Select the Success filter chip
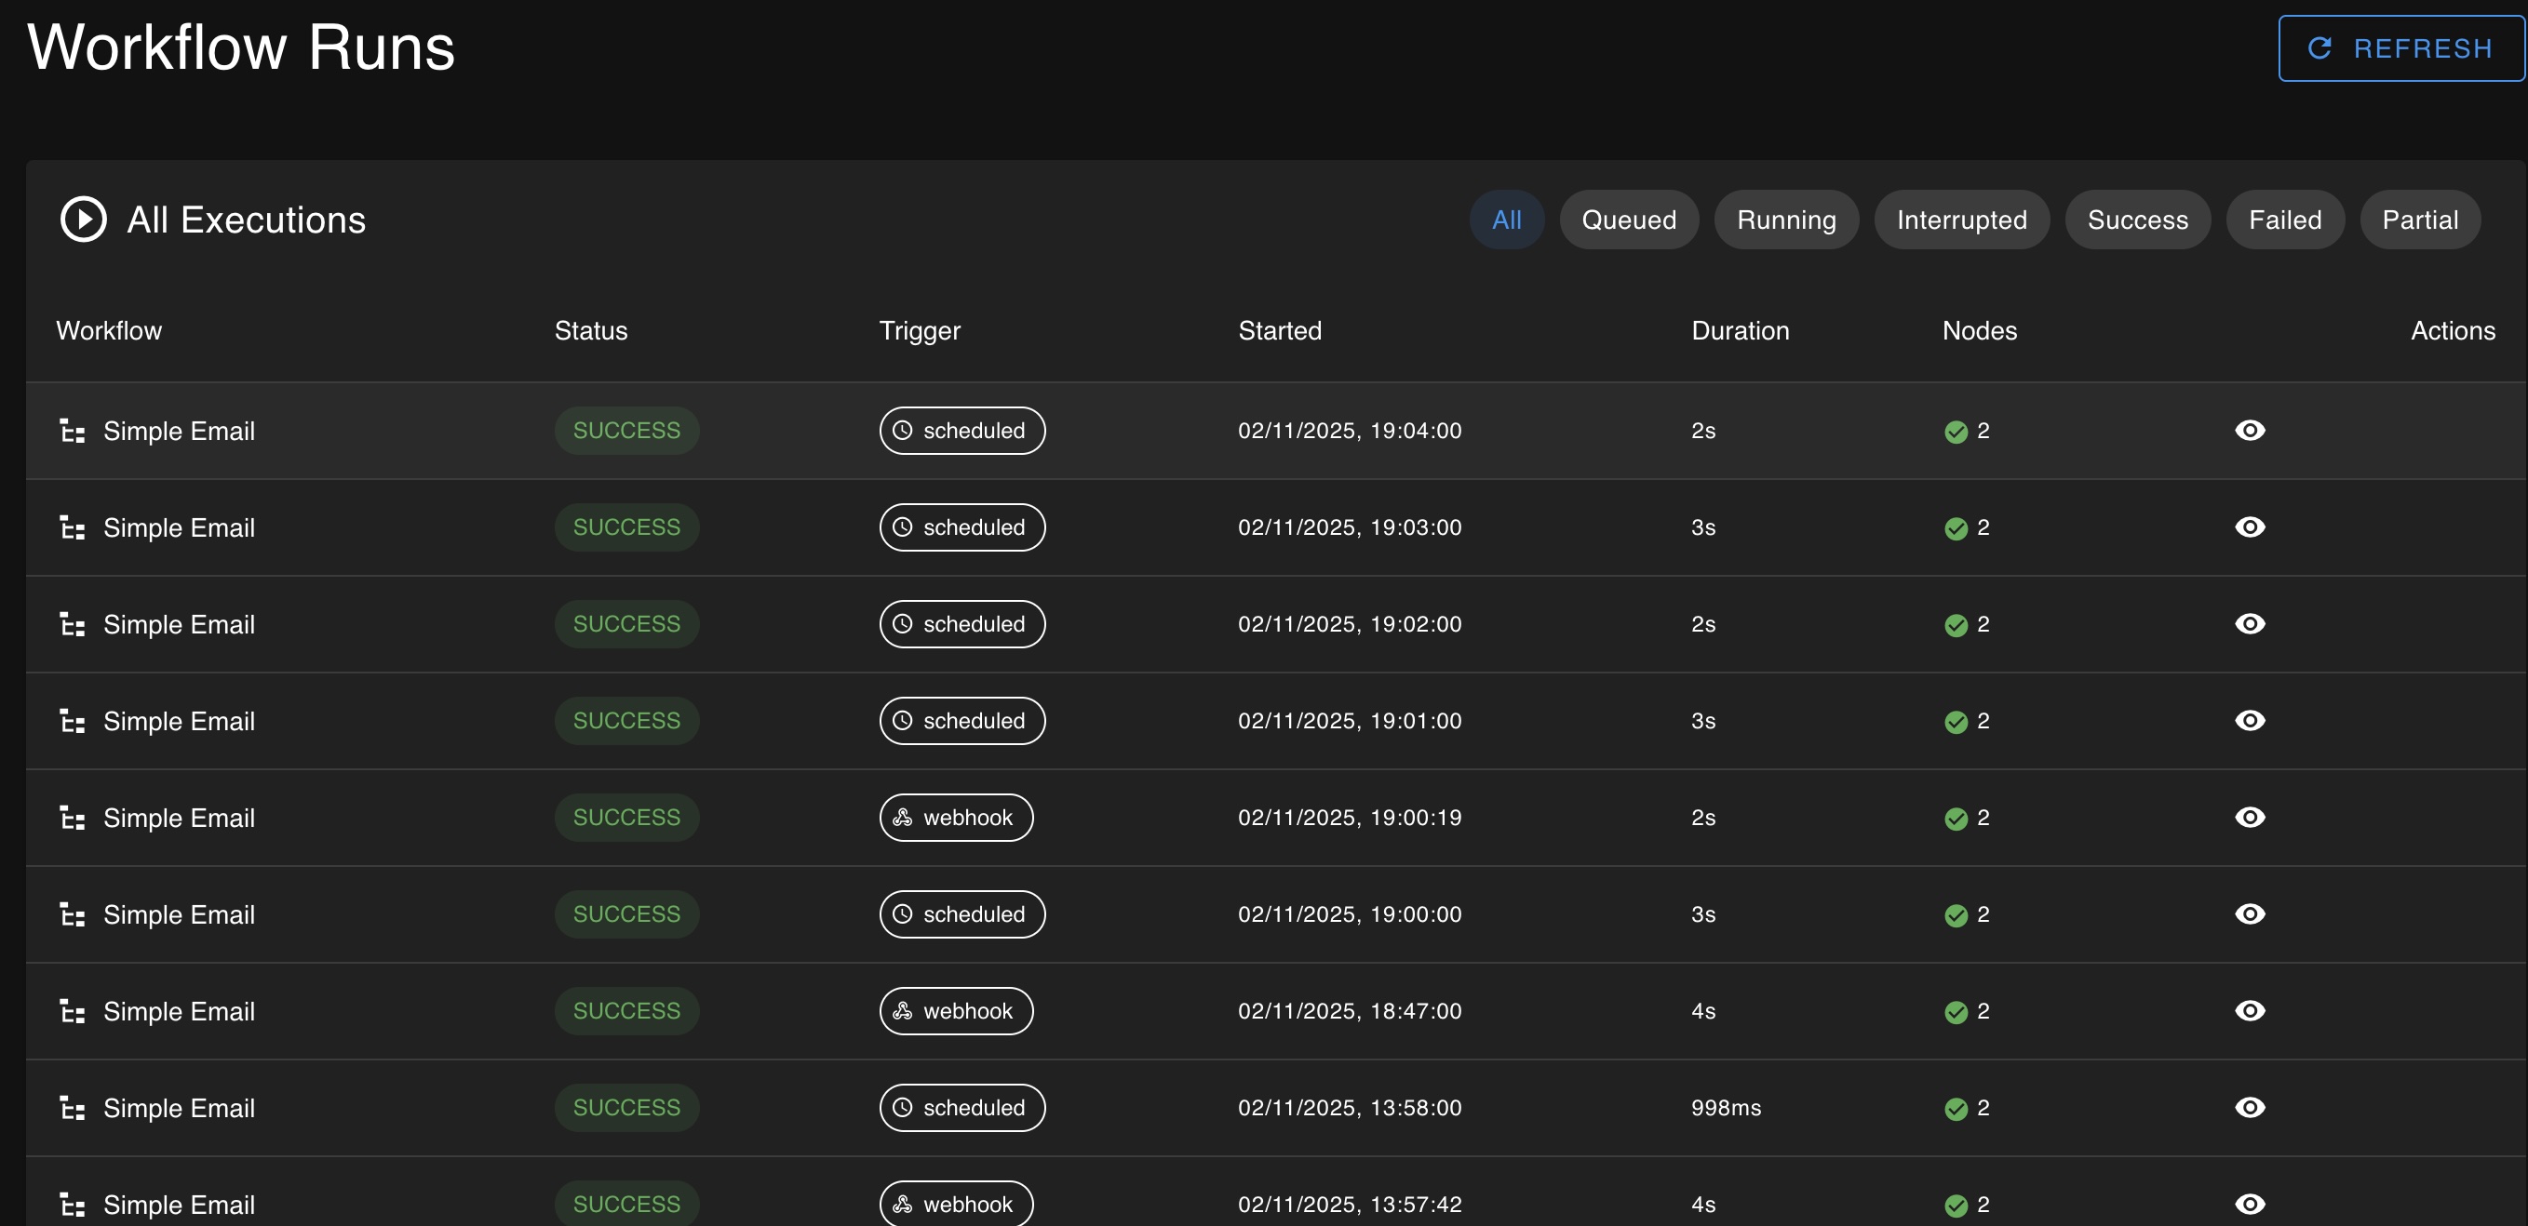 tap(2137, 219)
